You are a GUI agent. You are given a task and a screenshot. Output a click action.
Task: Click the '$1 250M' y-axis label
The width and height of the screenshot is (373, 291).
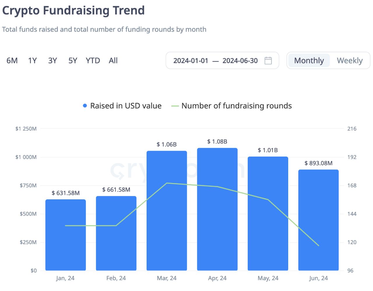point(26,129)
